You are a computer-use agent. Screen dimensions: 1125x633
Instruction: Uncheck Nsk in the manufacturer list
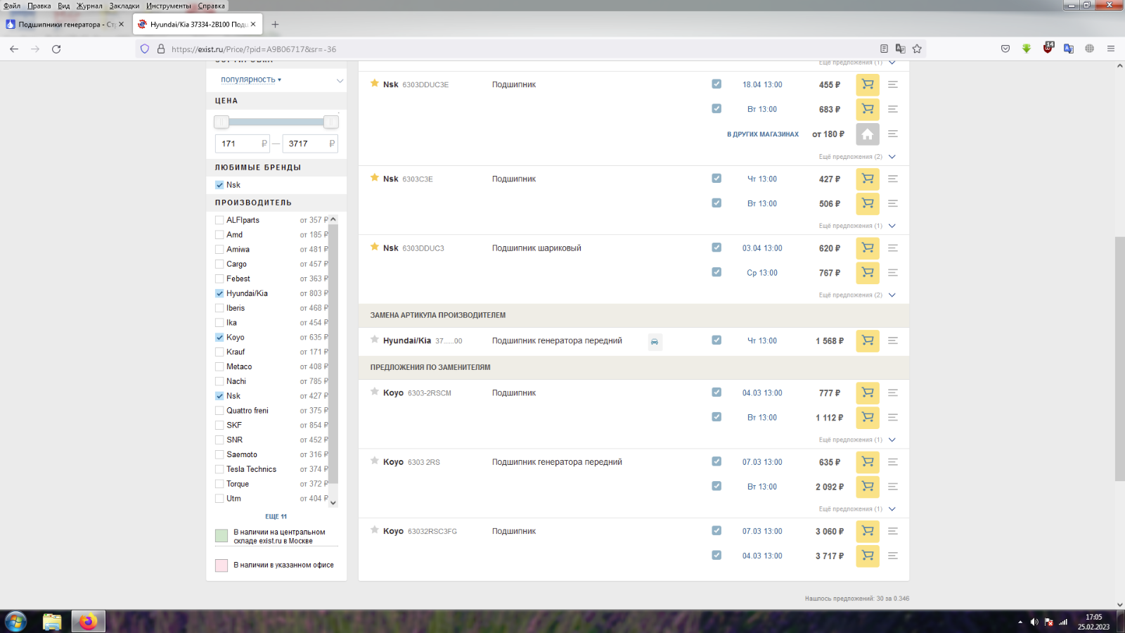pyautogui.click(x=219, y=396)
